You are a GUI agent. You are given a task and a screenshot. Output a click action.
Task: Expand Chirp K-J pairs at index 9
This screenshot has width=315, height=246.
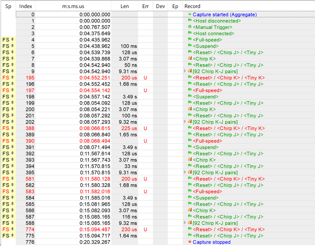point(185,71)
